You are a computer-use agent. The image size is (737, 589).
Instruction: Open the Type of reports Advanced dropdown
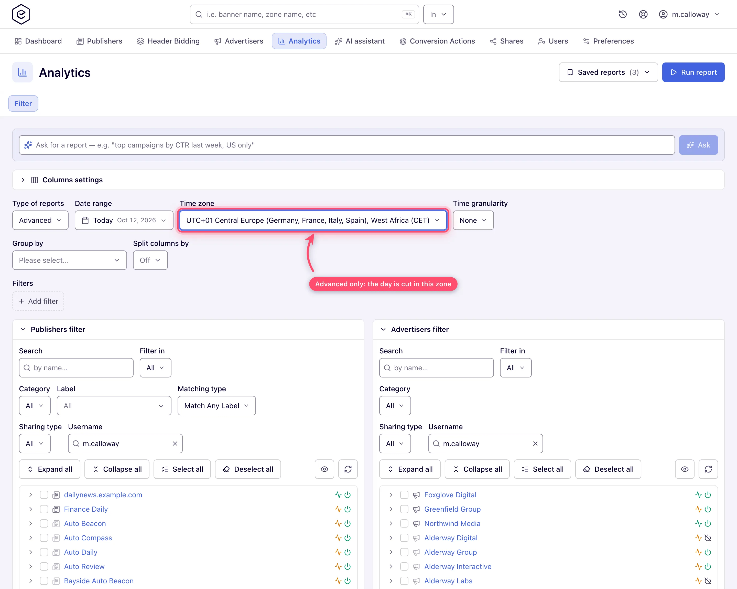pyautogui.click(x=40, y=220)
